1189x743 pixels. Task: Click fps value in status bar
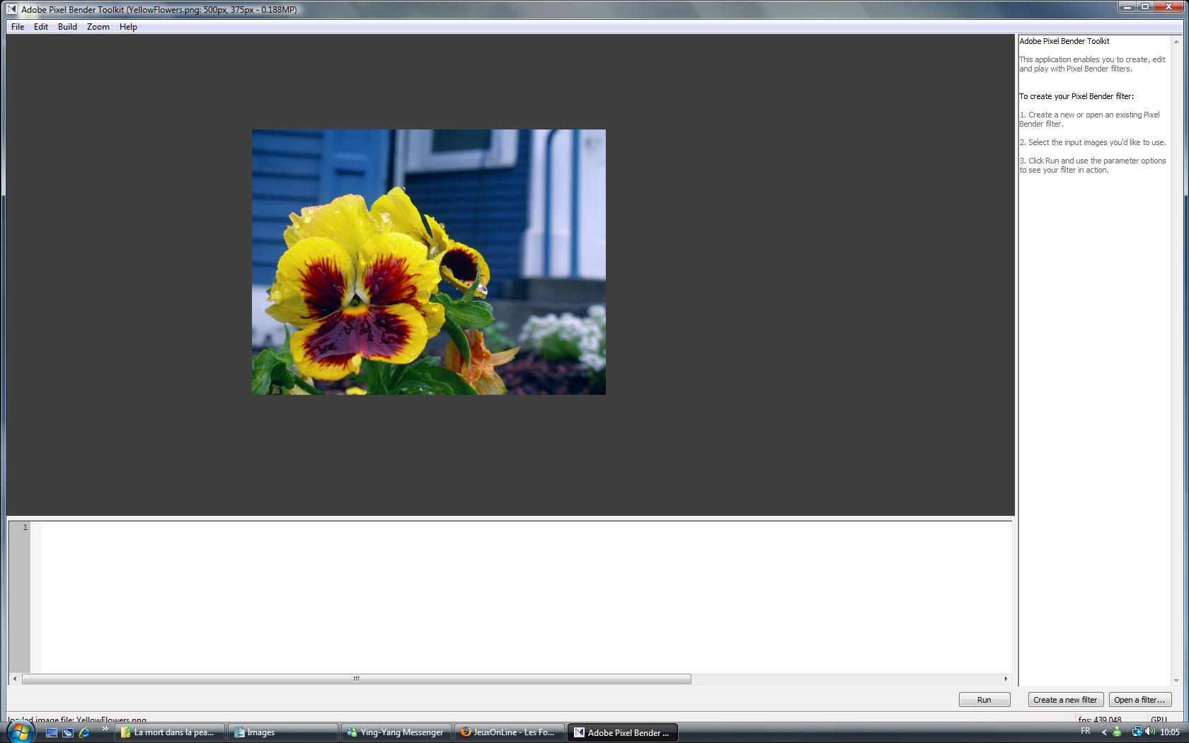point(1100,719)
